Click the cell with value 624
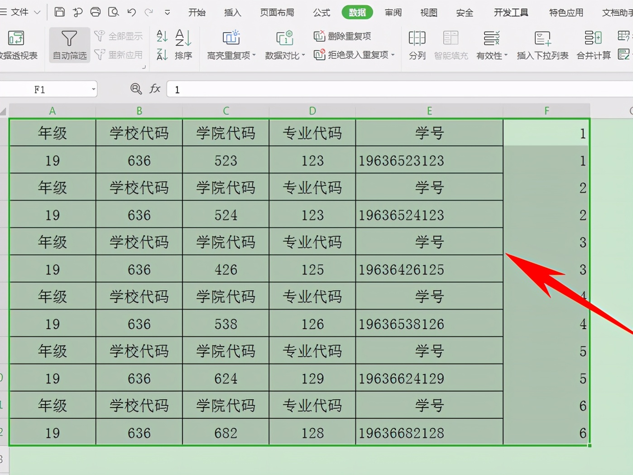The width and height of the screenshot is (633, 475). click(226, 378)
